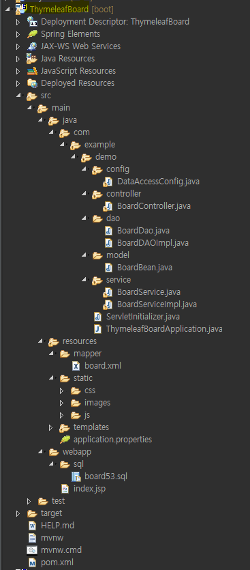Click the ThymeleafBoard project icon

tap(21, 9)
